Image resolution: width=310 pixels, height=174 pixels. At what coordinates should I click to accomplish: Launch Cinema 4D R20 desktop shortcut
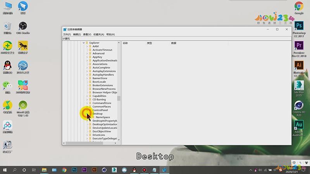click(299, 108)
